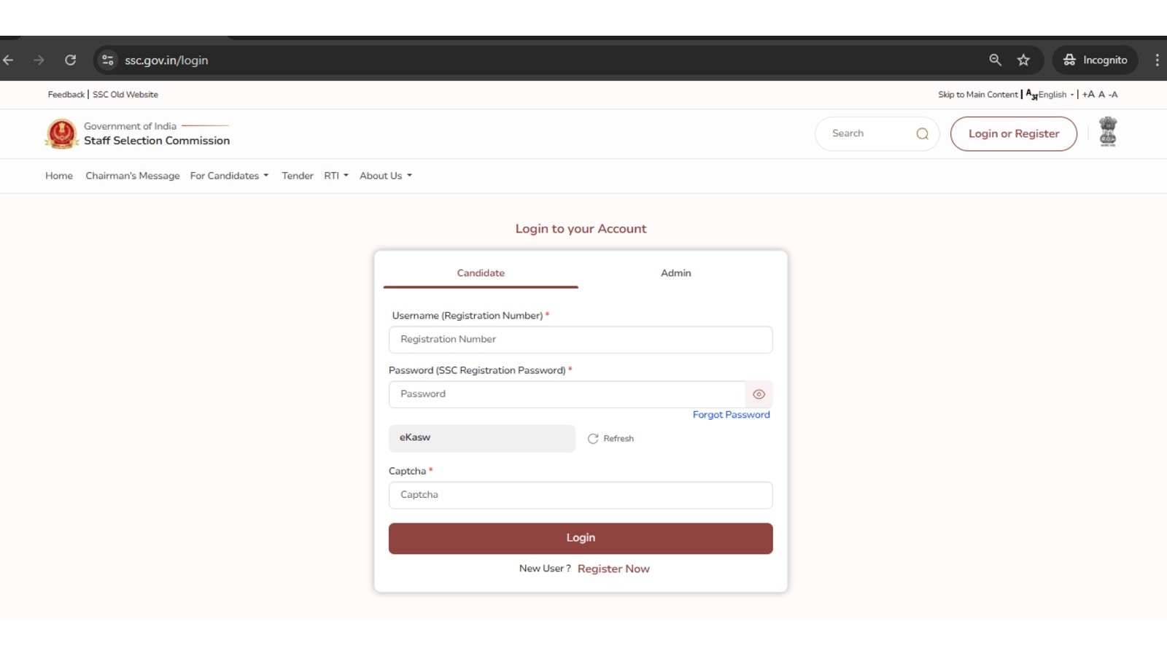Click the search magnifier icon in the Search box
This screenshot has height=656, width=1167.
coord(922,133)
